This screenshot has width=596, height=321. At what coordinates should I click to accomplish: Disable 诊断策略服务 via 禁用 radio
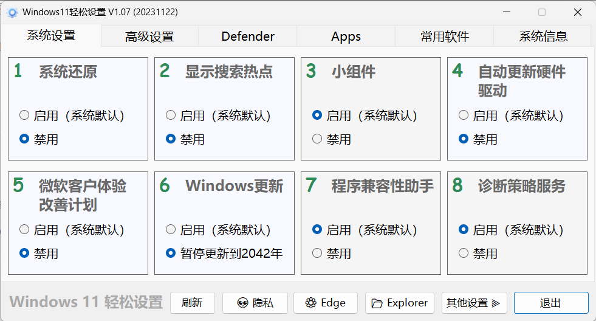(464, 253)
